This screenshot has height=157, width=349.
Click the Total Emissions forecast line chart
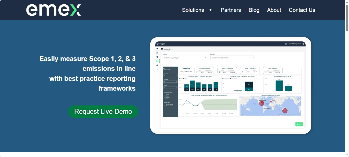click(x=209, y=105)
